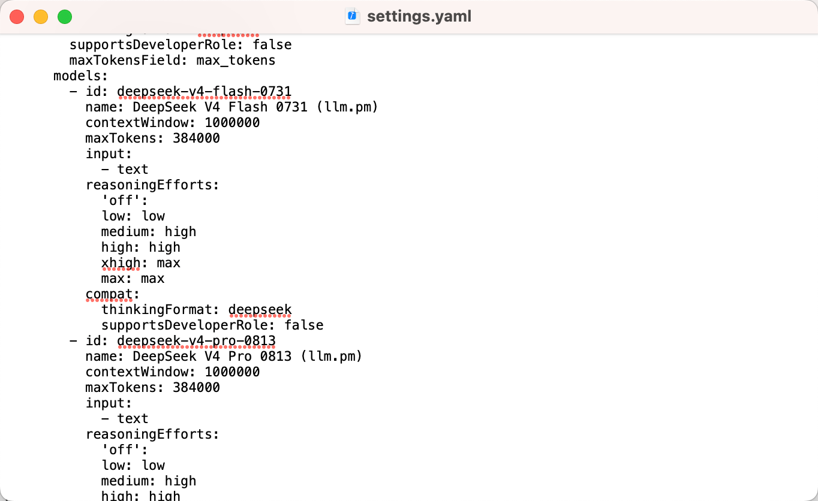Click the green full-screen window button
The height and width of the screenshot is (501, 818).
65,17
